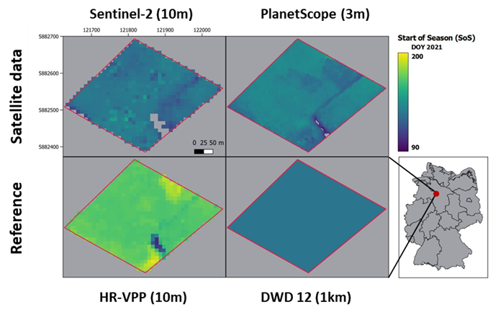This screenshot has width=493, height=315.
Task: Click the black-and-white scale bar graphic
Action: [204, 152]
